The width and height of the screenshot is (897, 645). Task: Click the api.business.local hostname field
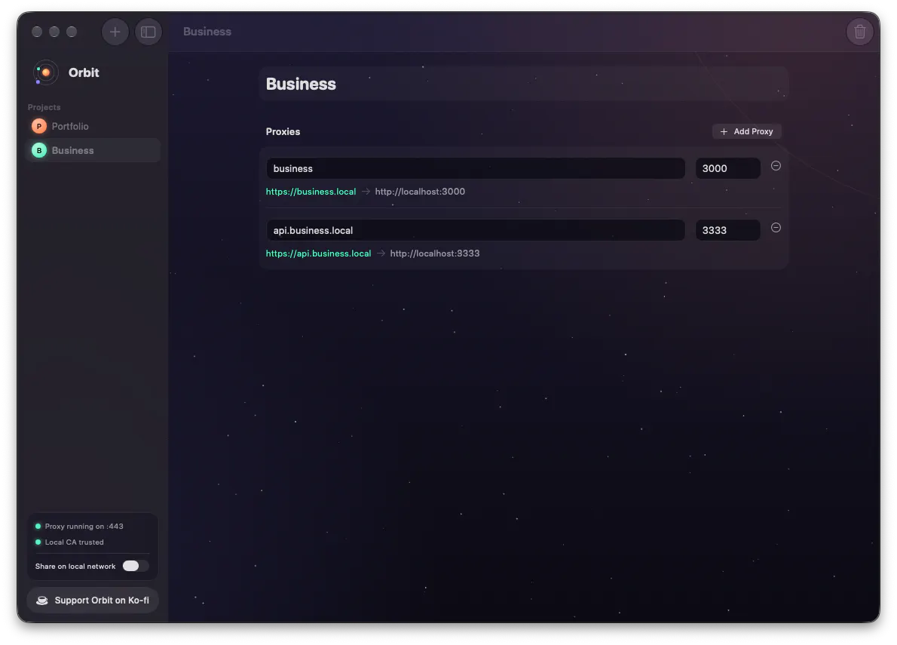pos(476,230)
